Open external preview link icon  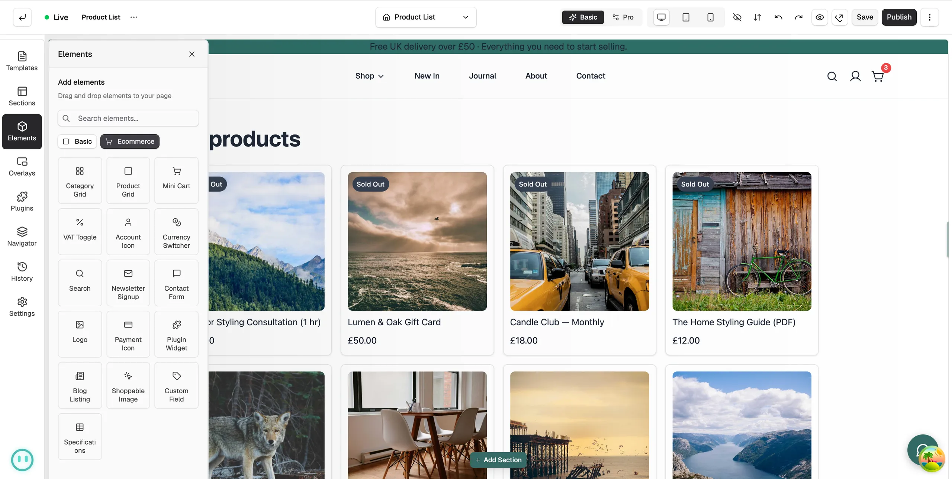(x=839, y=17)
